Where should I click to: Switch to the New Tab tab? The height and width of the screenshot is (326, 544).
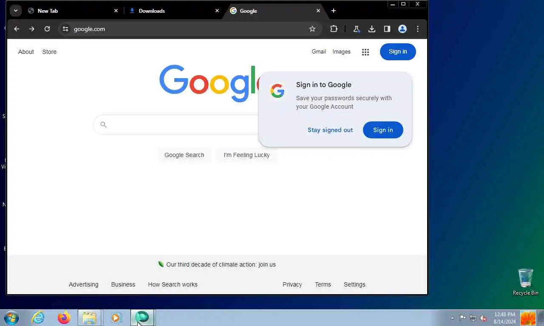72,11
